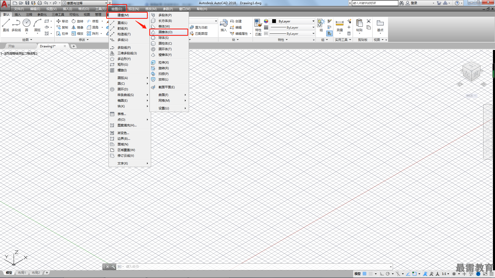Click the Open folder icon in quick access toolbar
Screen dimensions: 495x278
coord(21,3)
